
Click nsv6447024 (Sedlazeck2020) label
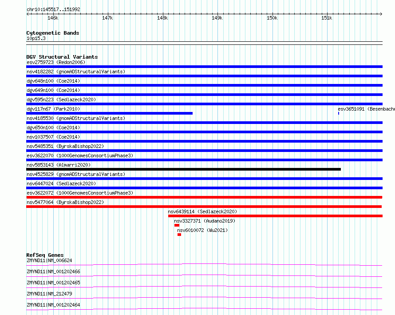click(x=61, y=183)
